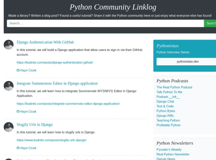Viewport: 216px width, 160px height.
Task: Open Hayri Cicek profile under Django Authentication post
Action: tap(28, 71)
